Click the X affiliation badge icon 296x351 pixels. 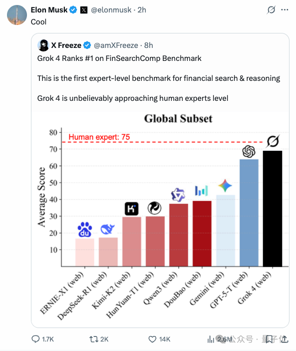click(x=84, y=10)
